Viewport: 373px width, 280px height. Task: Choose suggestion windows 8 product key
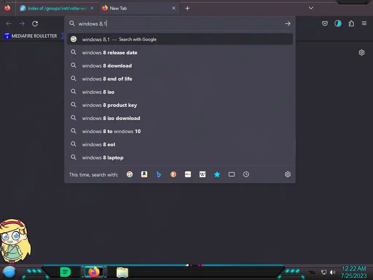pyautogui.click(x=180, y=105)
